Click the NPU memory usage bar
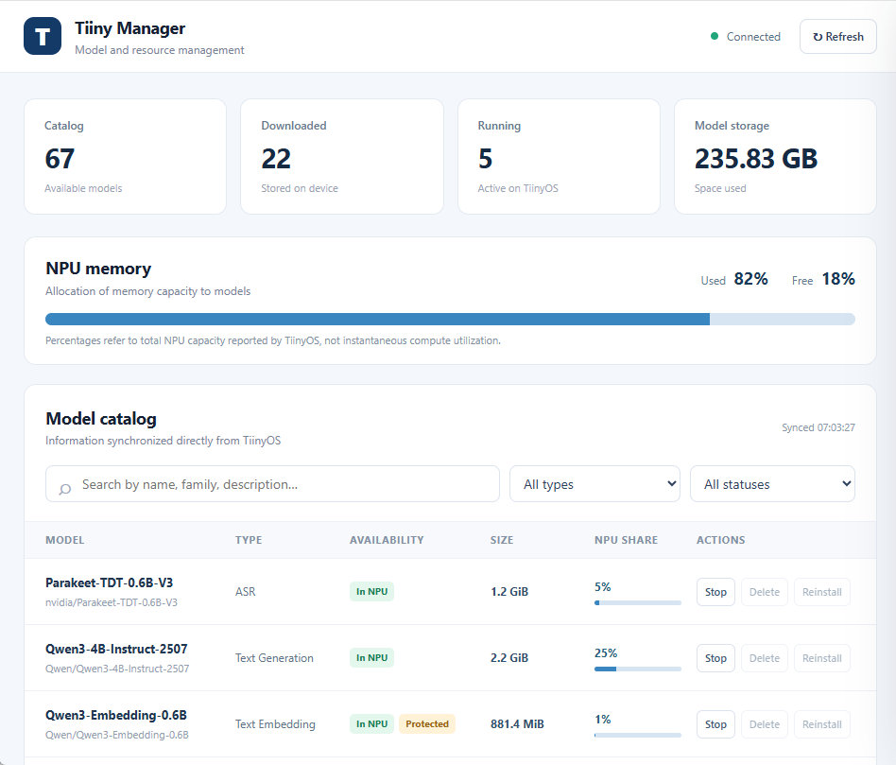Screen dimensions: 896x765 450,319
